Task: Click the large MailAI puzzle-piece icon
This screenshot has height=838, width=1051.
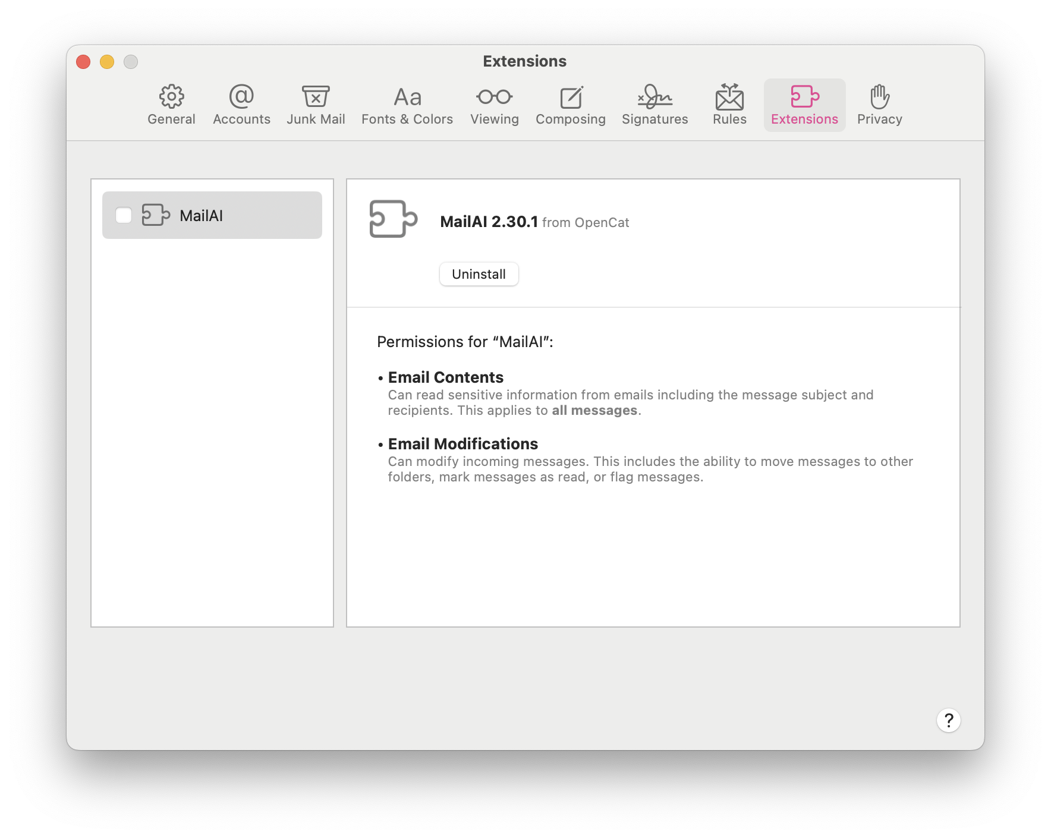Action: tap(393, 219)
